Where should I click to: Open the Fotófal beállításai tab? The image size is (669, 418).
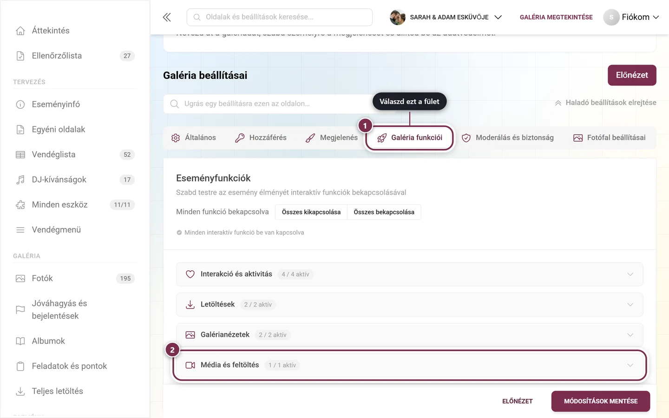(x=610, y=138)
